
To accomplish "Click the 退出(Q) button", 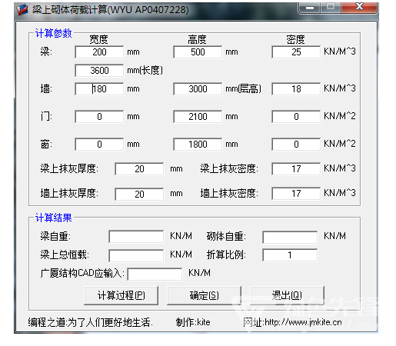I will tap(287, 295).
